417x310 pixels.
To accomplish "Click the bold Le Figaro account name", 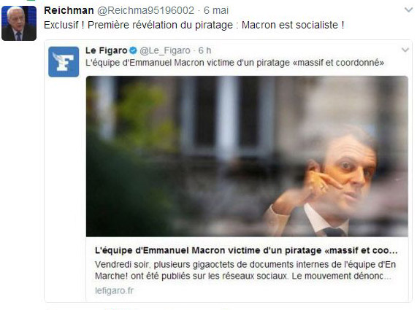I will coord(107,50).
